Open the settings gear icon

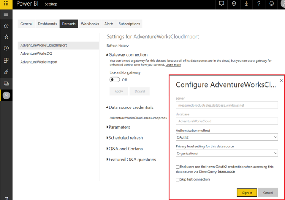(234, 4)
